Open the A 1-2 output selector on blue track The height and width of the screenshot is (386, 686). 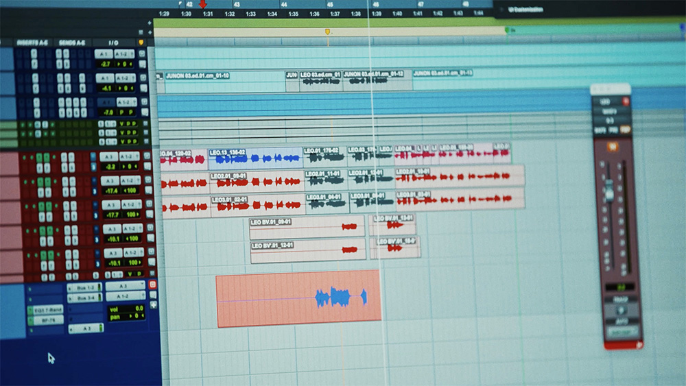point(125,296)
